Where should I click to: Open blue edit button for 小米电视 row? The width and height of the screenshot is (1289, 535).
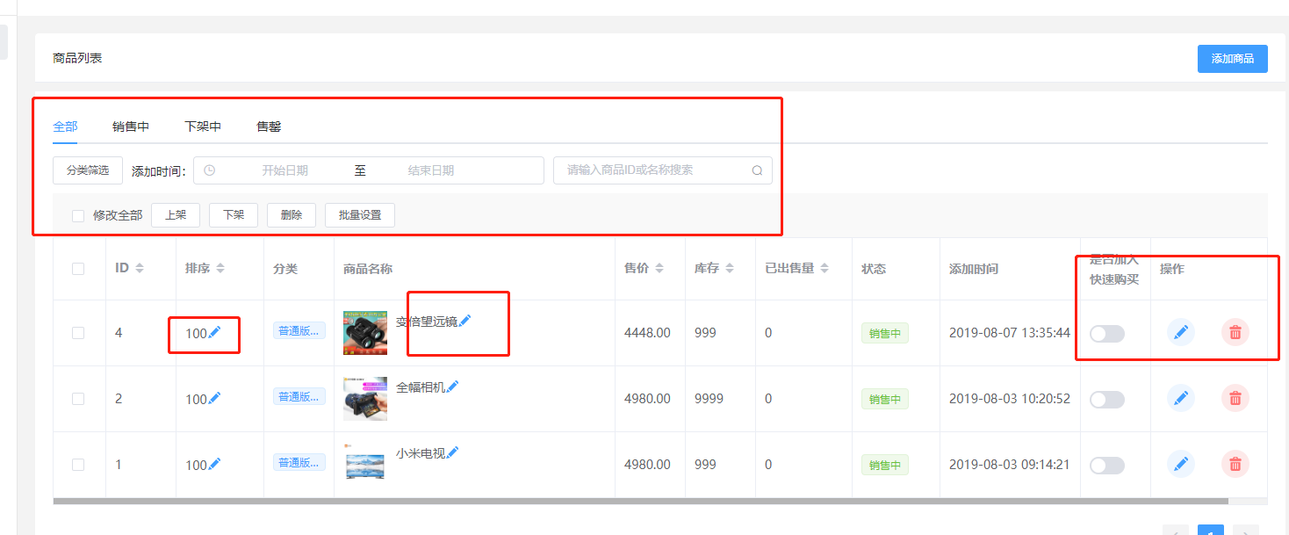coord(1181,464)
